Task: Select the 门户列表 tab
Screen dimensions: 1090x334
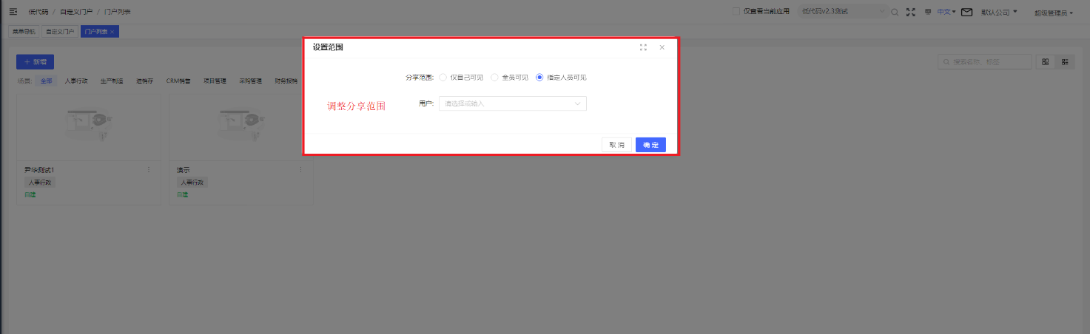Action: pyautogui.click(x=95, y=32)
